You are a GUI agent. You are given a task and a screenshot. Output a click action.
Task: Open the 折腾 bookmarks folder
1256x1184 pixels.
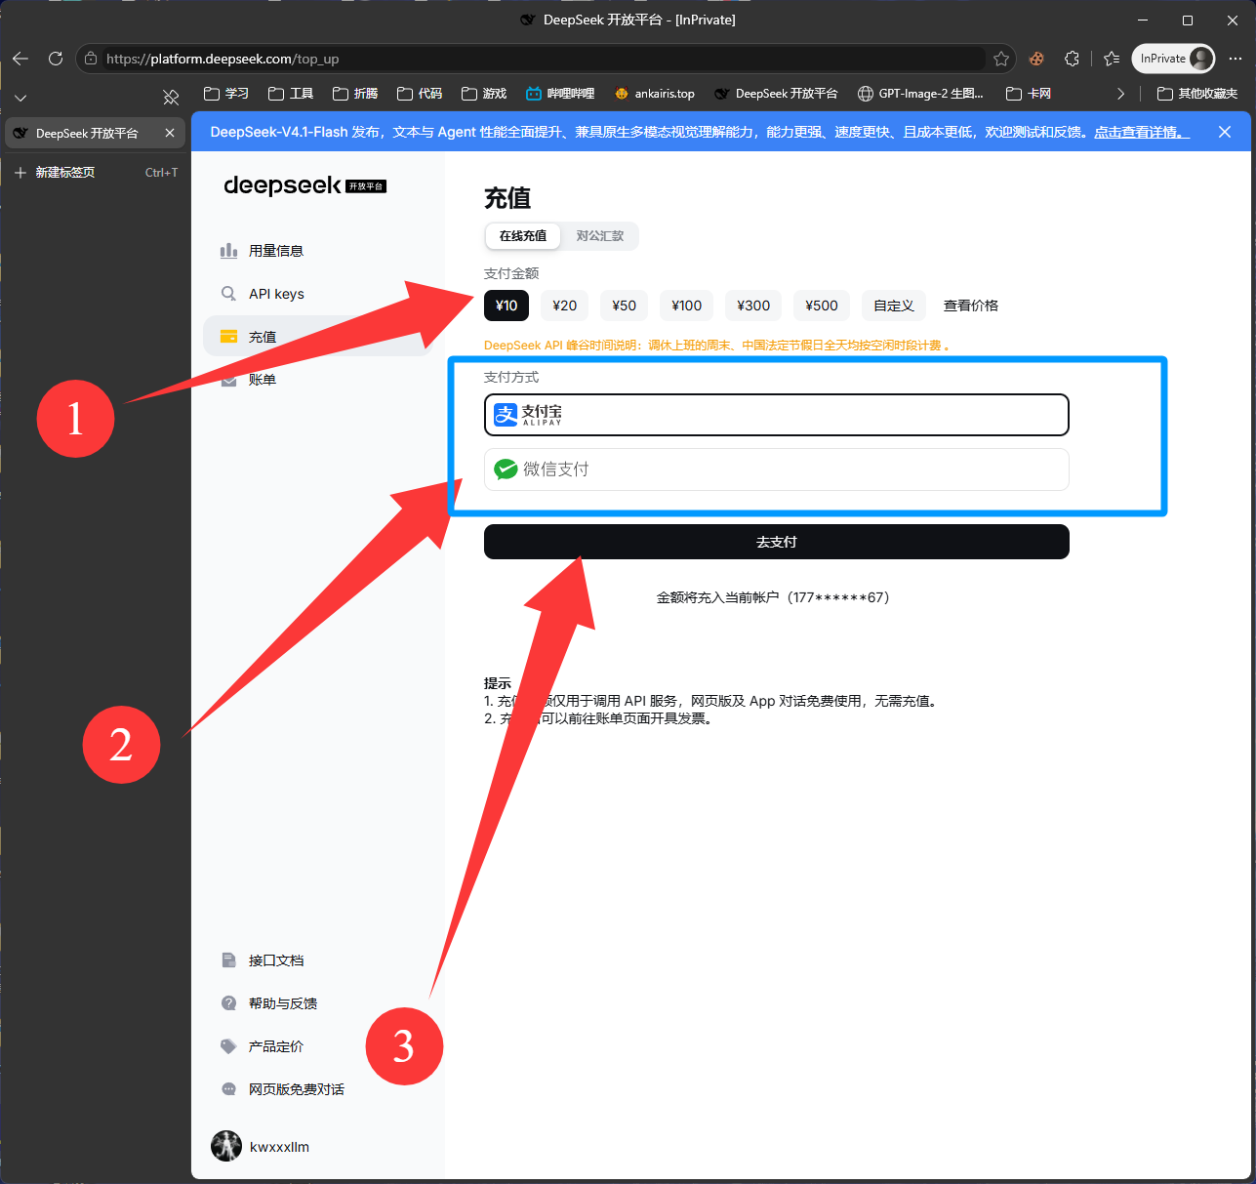click(x=355, y=94)
